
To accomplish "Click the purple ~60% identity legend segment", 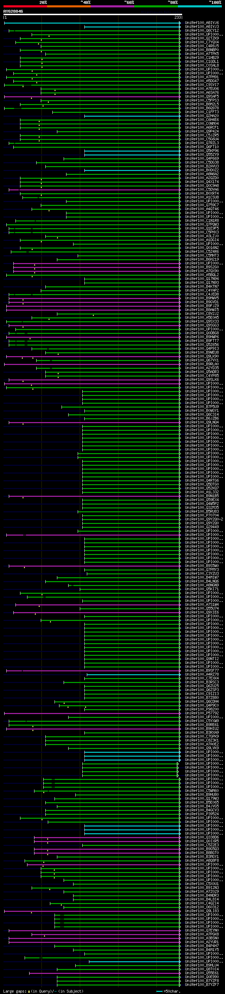I will click(113, 6).
